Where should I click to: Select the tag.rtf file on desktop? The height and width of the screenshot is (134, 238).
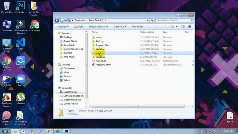click(x=230, y=117)
